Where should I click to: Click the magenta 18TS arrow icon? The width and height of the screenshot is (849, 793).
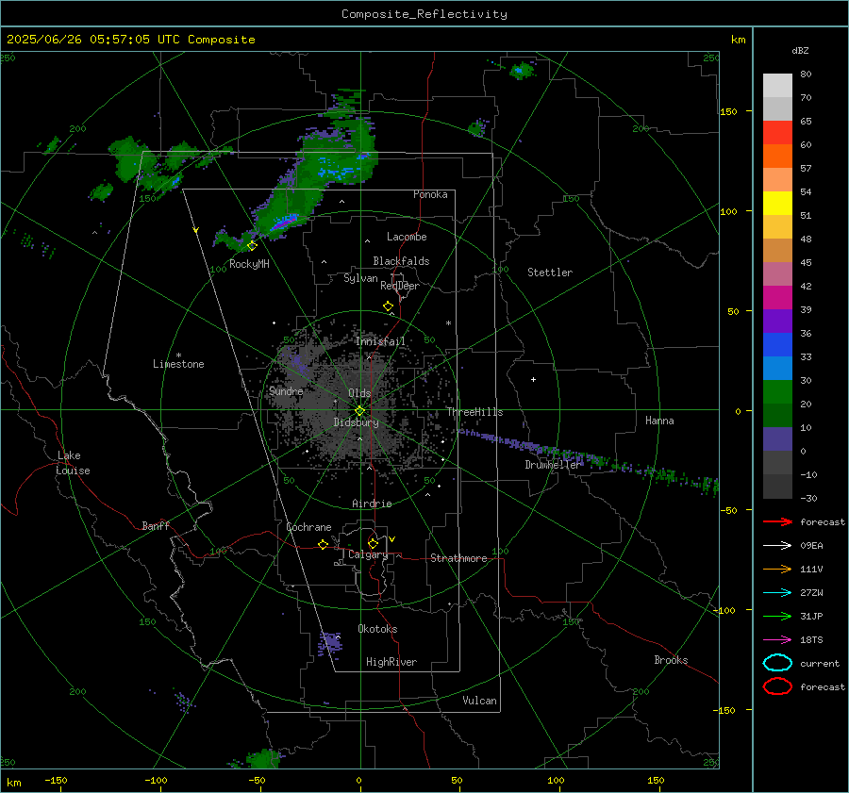(x=777, y=640)
